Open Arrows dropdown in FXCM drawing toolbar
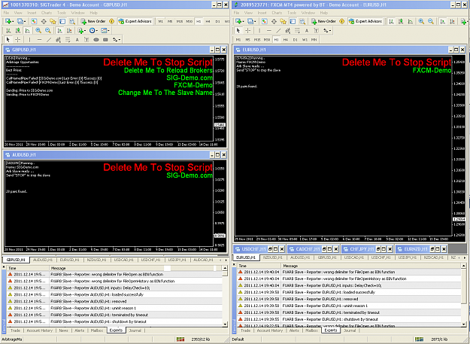Viewport: 470px width, 344px height. (x=326, y=31)
